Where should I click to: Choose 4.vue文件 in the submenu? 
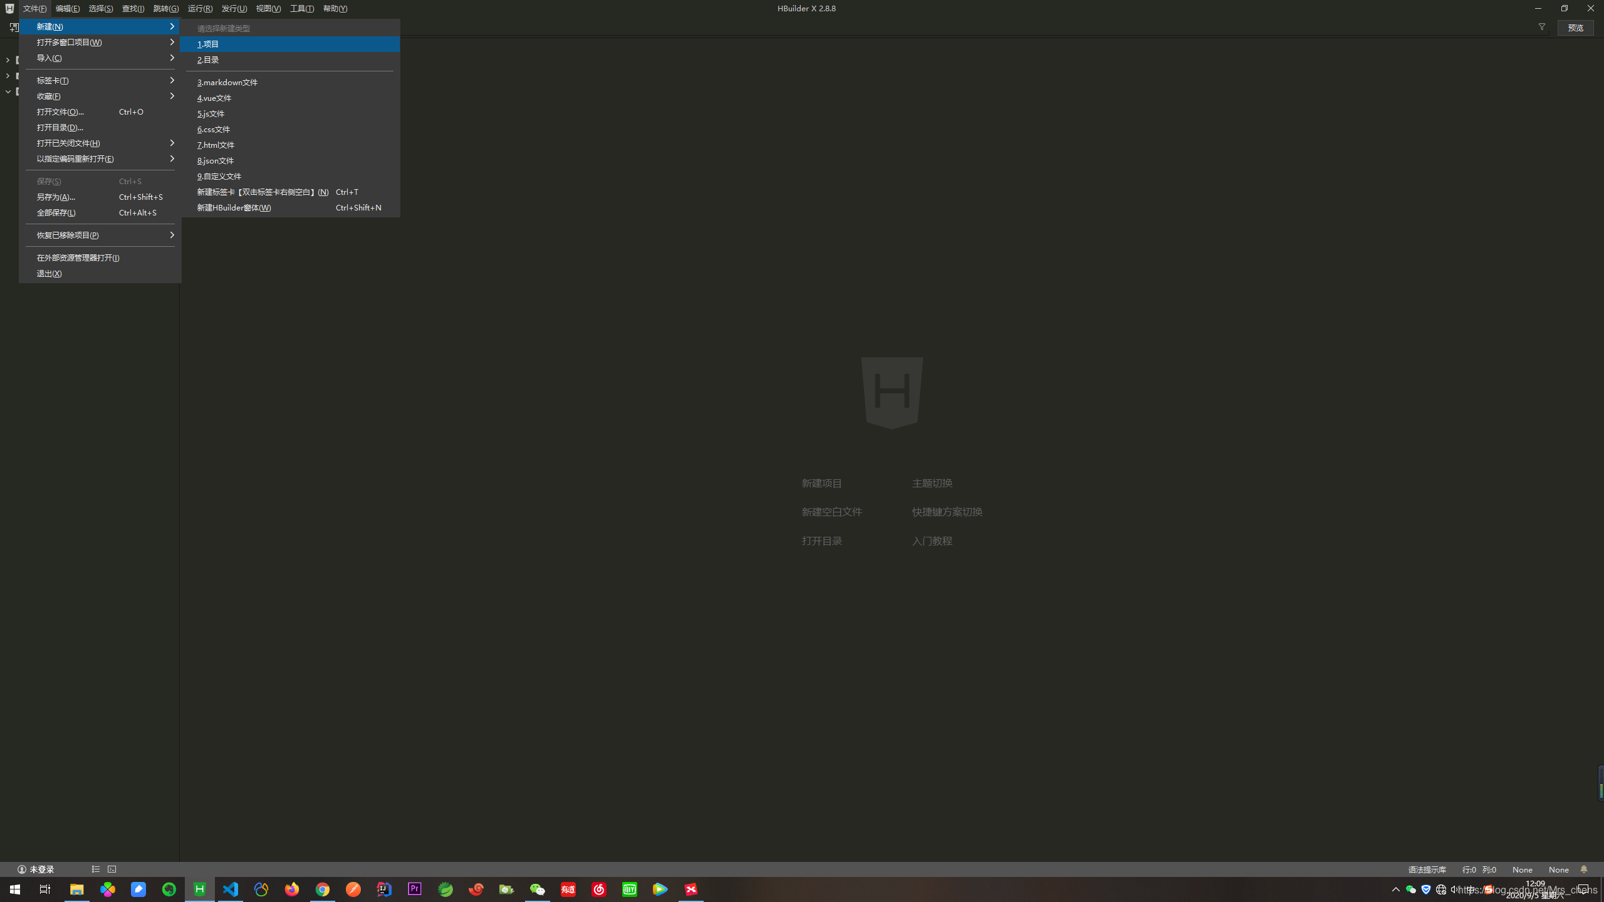(x=214, y=98)
